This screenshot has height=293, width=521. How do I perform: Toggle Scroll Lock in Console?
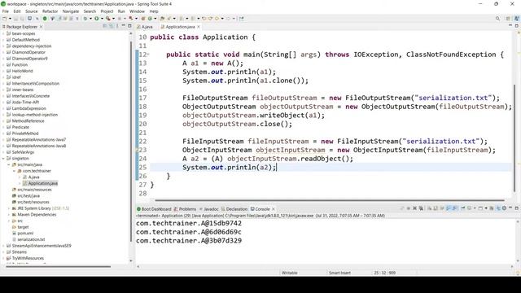click(x=436, y=208)
